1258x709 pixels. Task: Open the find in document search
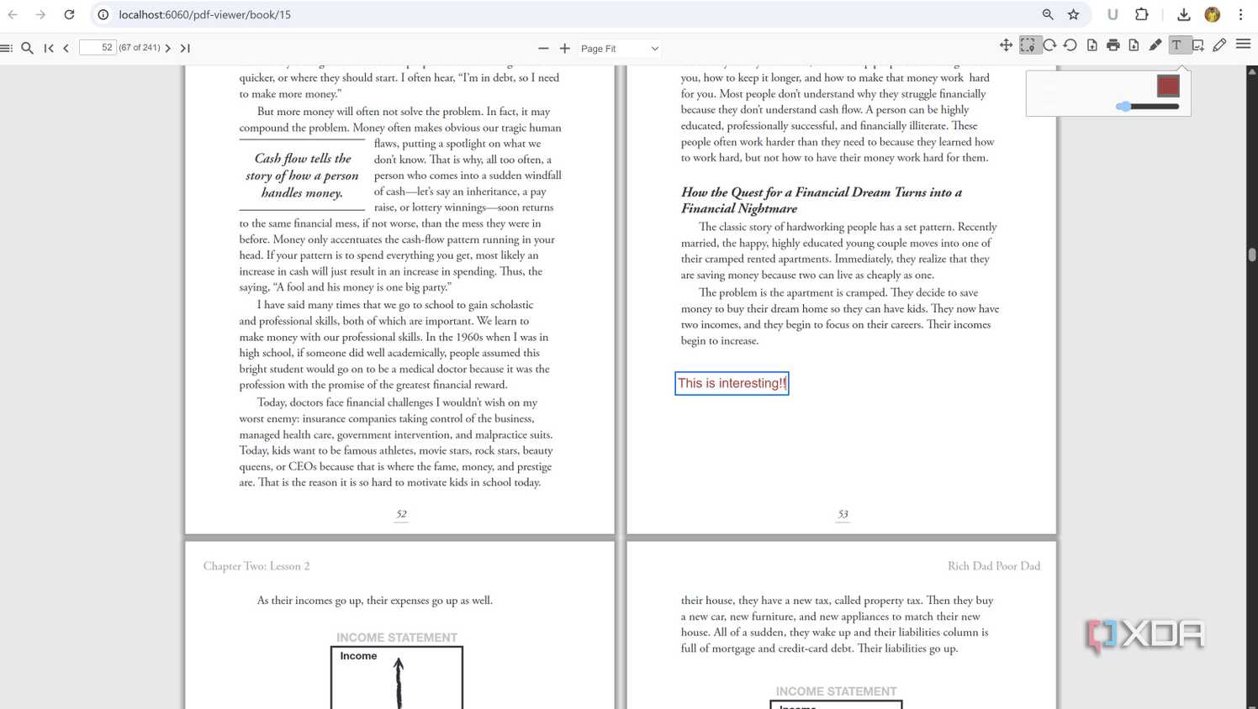(27, 48)
